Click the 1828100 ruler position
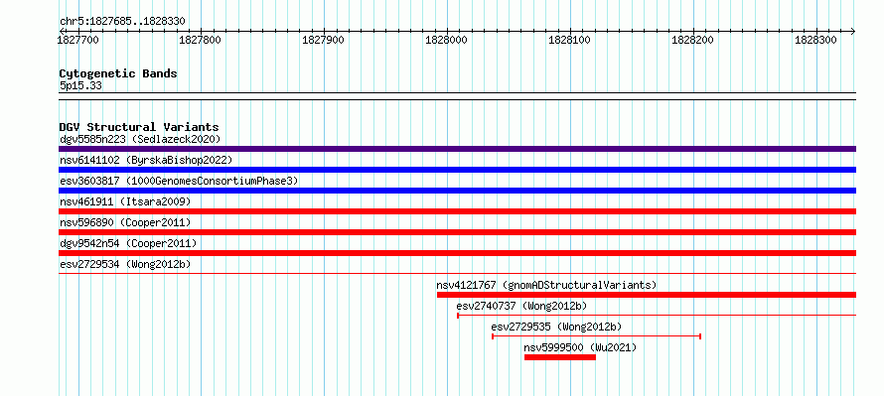 point(570,40)
